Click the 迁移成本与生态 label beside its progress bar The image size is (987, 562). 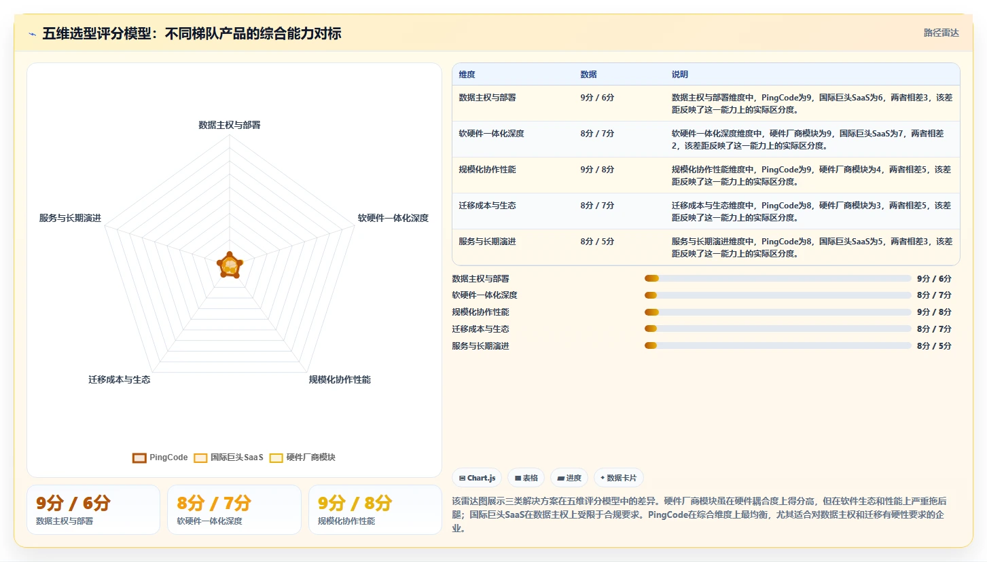tap(480, 329)
